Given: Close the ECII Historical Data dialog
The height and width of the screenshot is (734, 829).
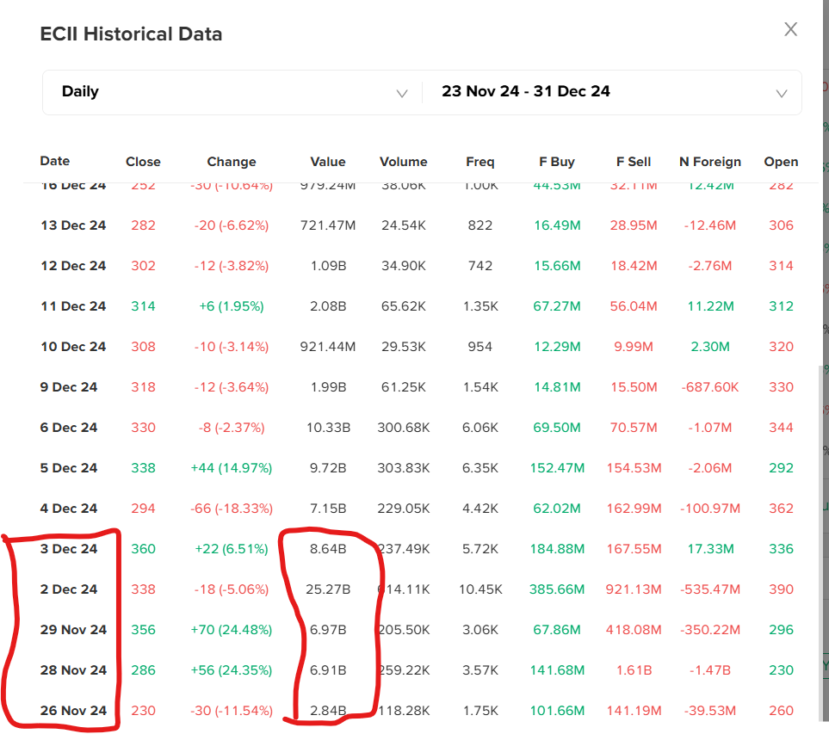Looking at the screenshot, I should pos(790,30).
